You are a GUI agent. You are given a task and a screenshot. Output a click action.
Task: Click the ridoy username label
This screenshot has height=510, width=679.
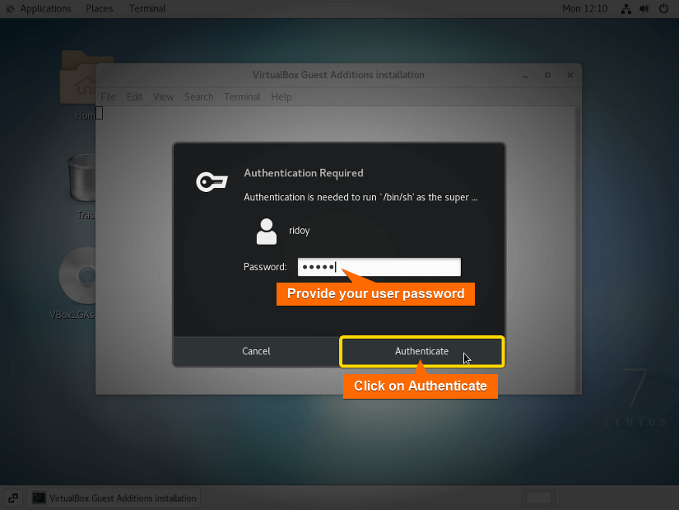[300, 231]
